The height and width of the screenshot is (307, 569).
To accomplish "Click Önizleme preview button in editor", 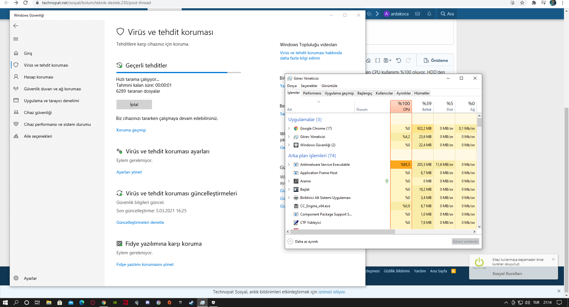I will click(x=436, y=60).
